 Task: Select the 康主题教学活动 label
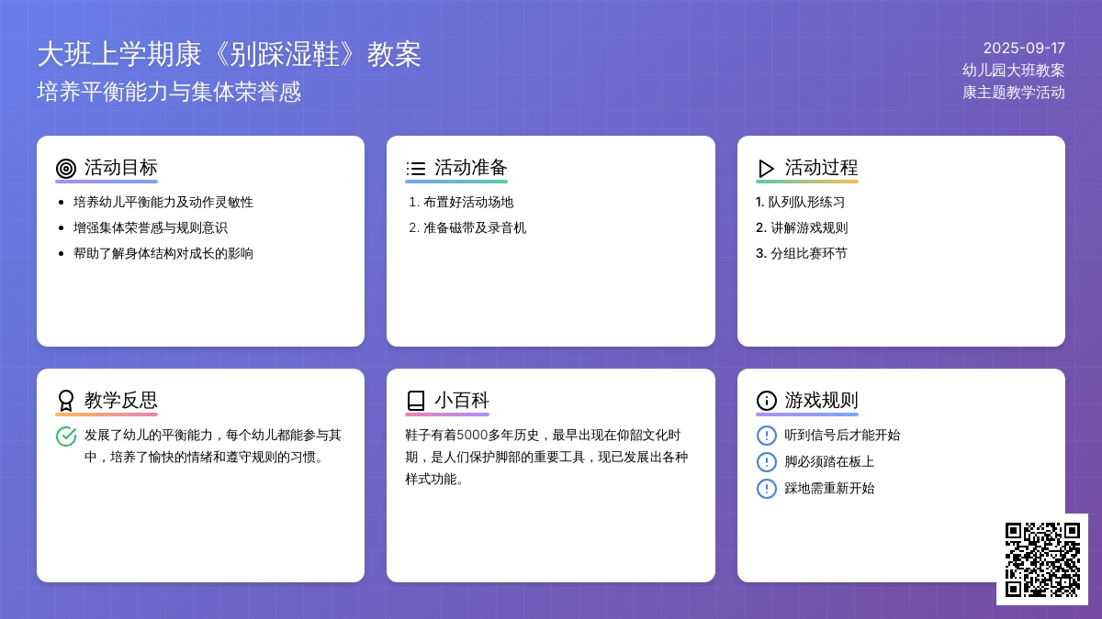tap(1013, 93)
